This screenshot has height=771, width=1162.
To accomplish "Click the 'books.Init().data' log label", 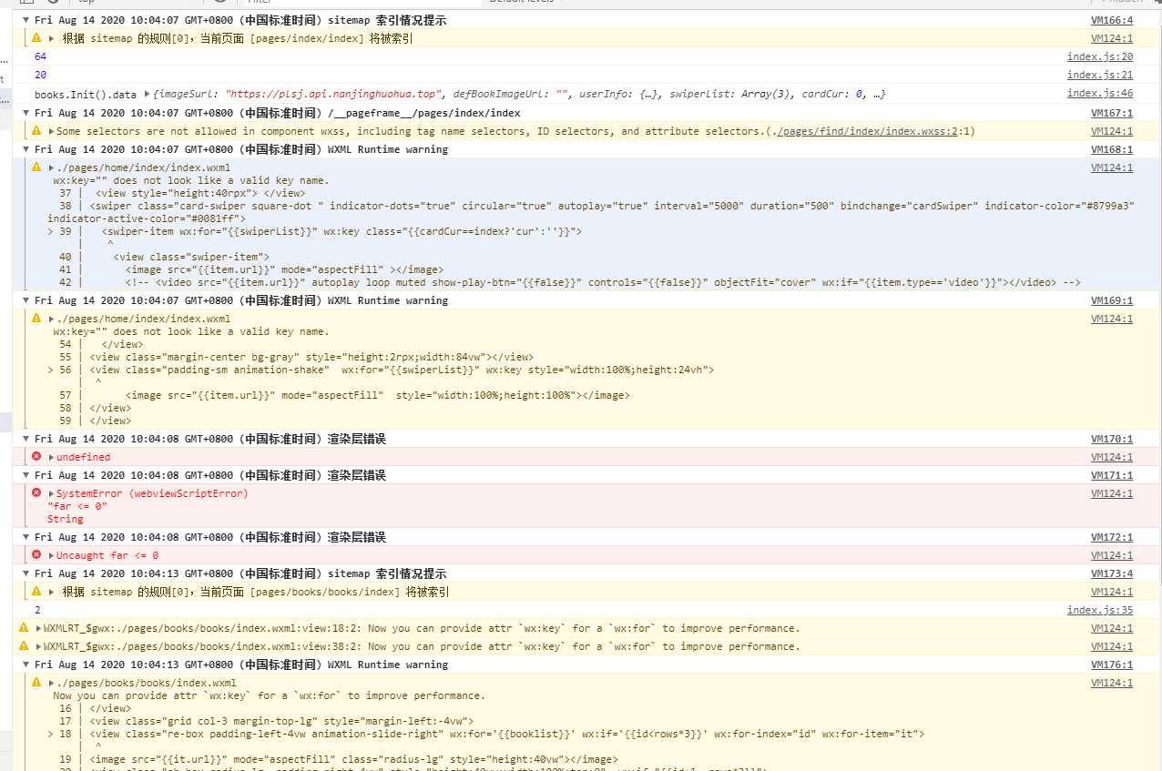I will point(86,94).
